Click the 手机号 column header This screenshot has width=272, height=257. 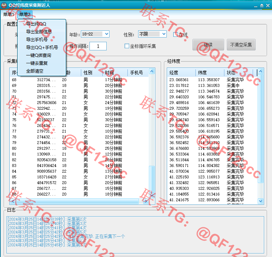(138, 73)
